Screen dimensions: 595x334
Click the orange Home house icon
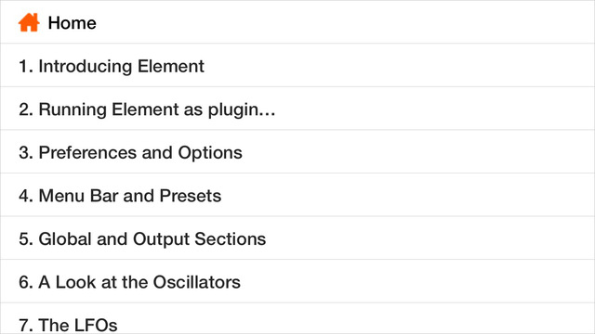(x=29, y=22)
